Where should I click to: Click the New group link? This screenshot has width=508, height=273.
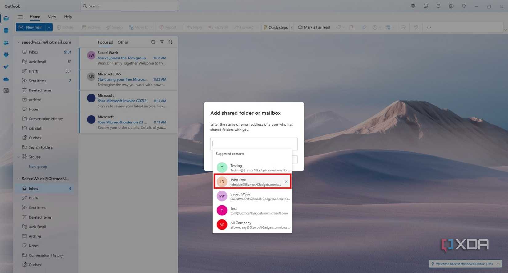coord(38,167)
